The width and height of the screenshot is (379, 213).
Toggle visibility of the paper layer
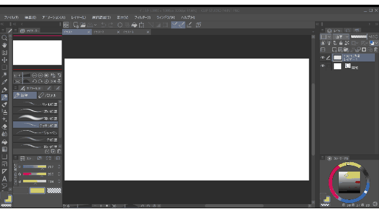(323, 66)
